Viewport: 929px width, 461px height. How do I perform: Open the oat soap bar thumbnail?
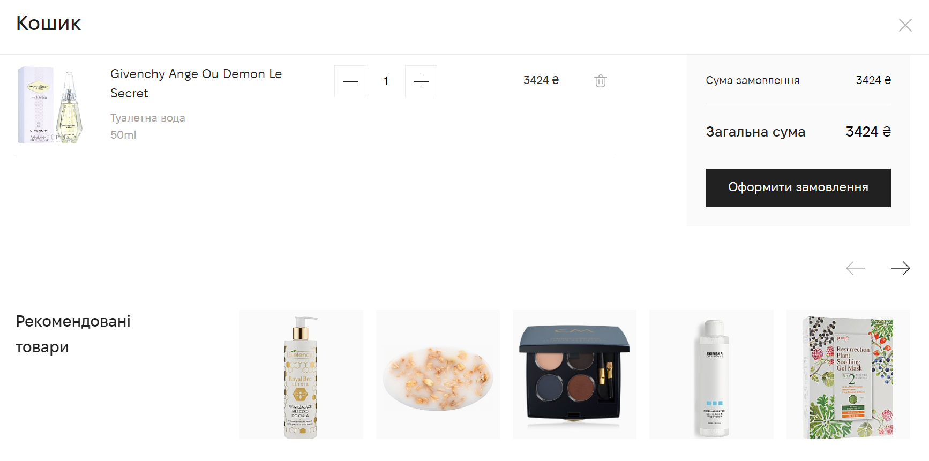[x=438, y=375]
